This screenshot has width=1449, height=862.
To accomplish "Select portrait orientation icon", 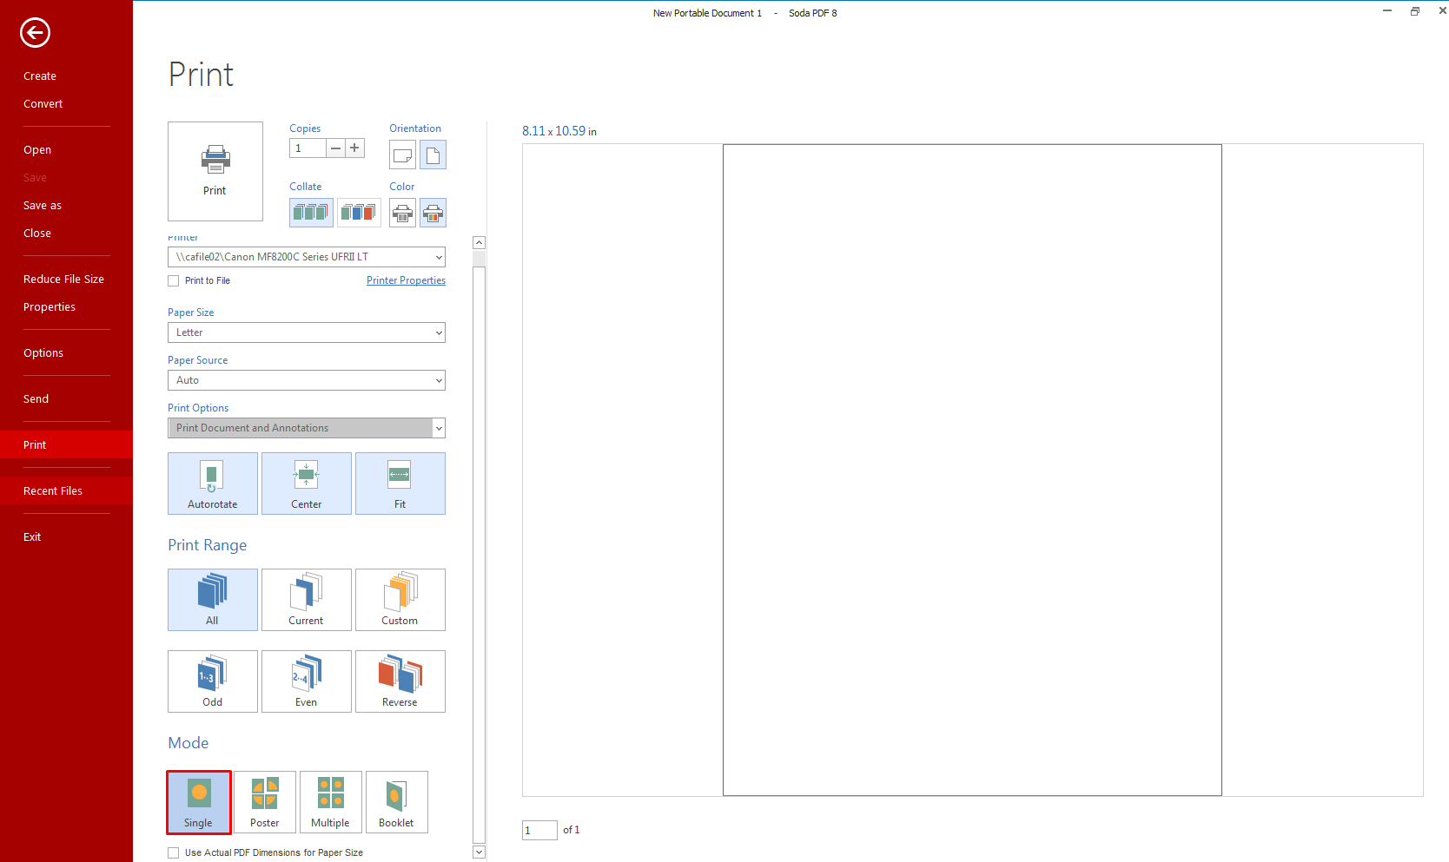I will point(433,155).
